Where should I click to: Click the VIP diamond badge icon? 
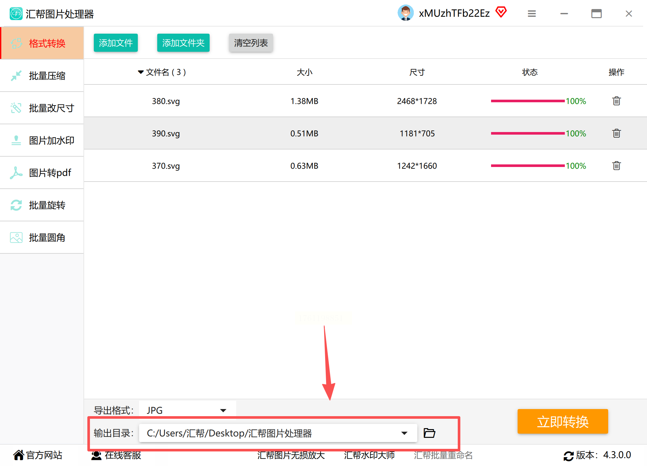pos(501,13)
